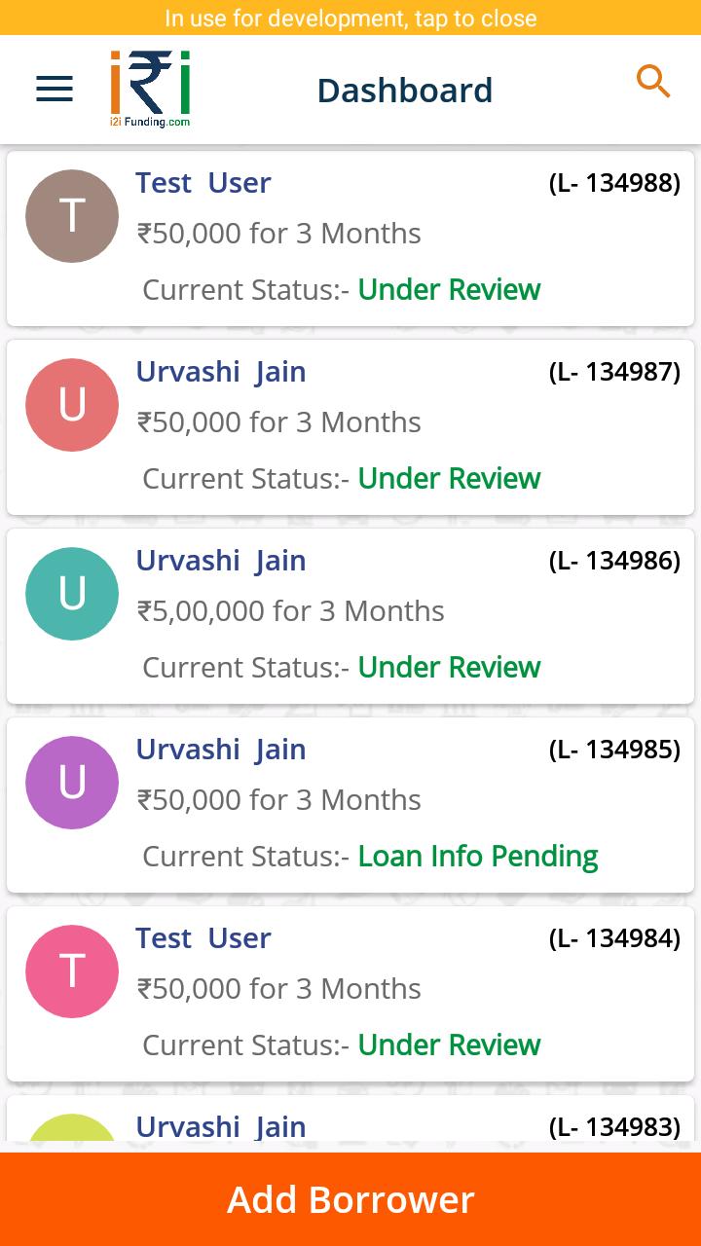Open the hamburger navigation menu
Viewport: 701px width, 1246px height.
click(55, 90)
